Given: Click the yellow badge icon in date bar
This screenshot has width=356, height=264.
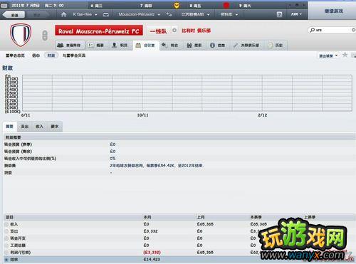Looking at the screenshot, I should [x=177, y=5].
